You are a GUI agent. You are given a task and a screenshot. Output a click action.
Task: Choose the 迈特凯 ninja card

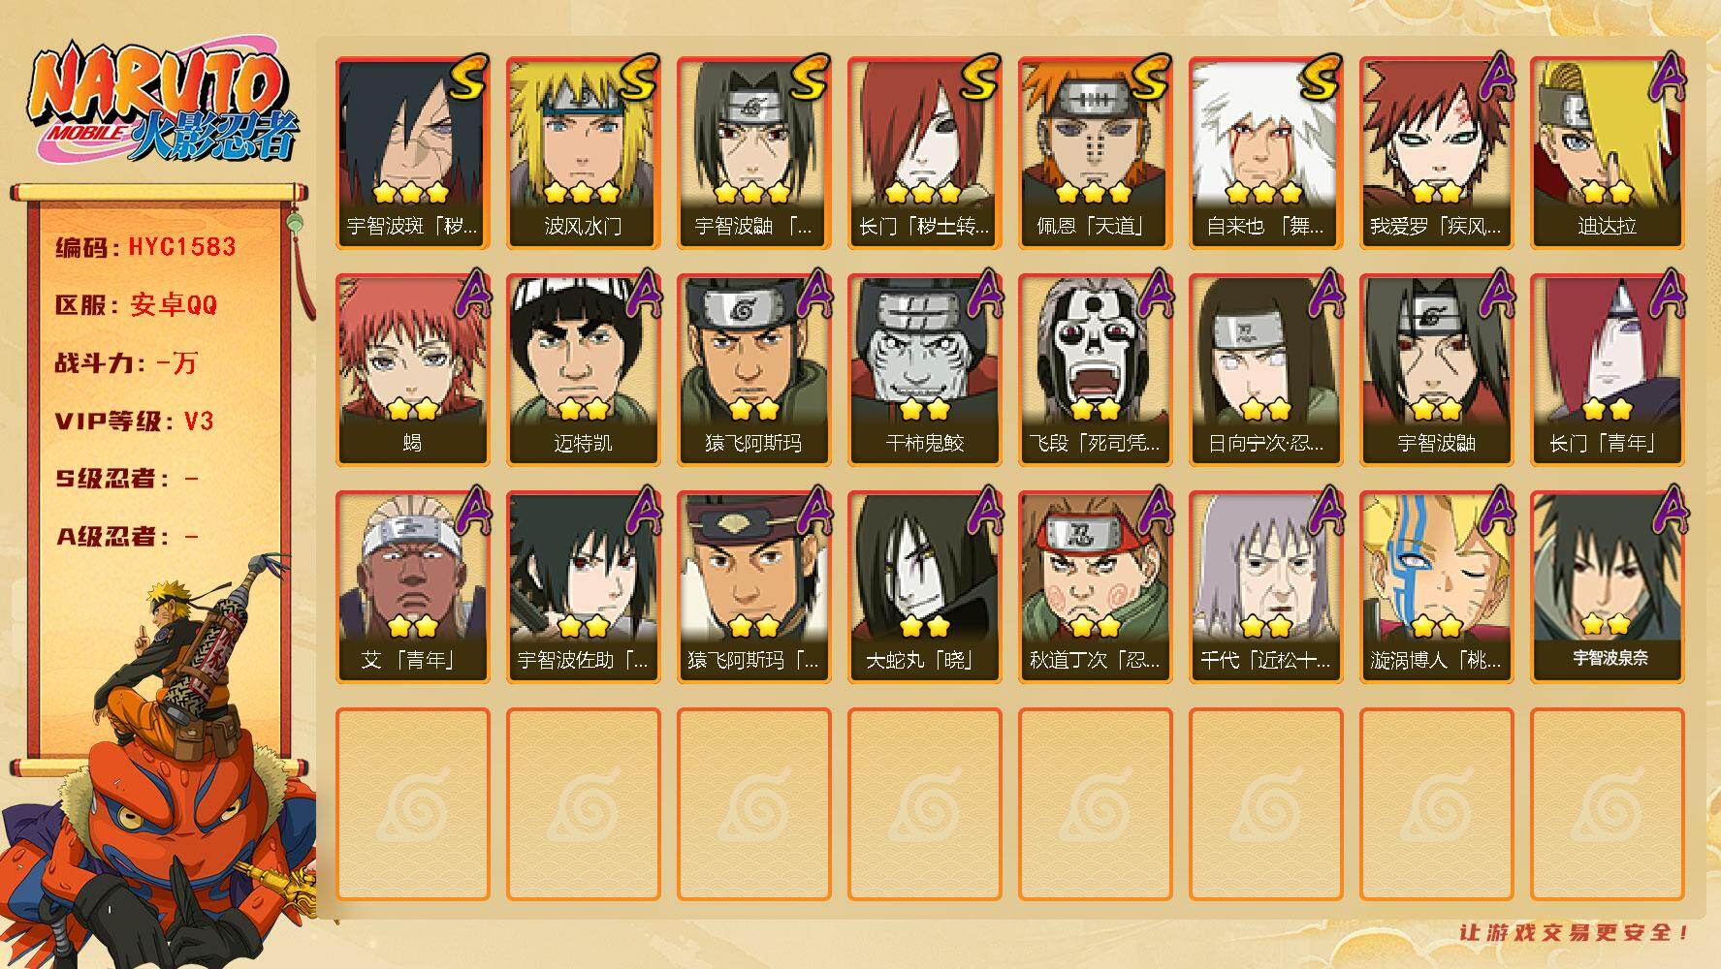coord(583,370)
